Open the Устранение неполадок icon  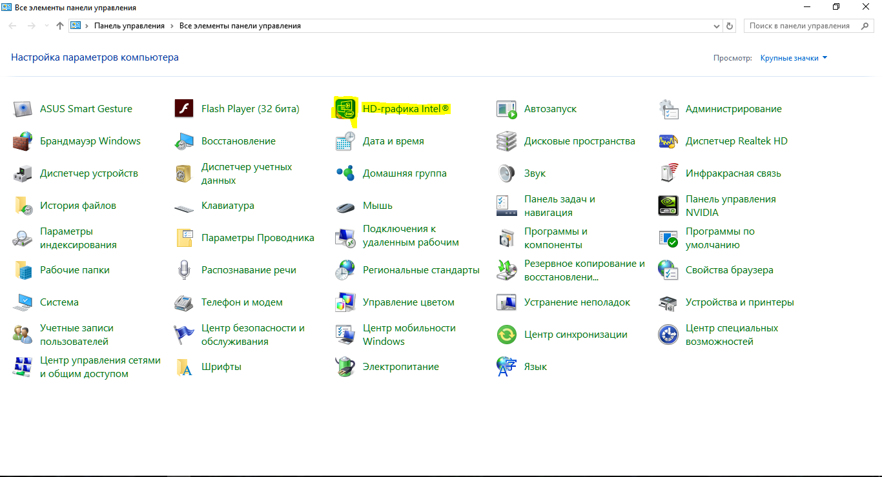pos(507,302)
